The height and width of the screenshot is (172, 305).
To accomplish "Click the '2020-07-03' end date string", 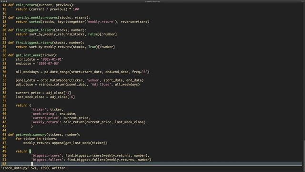I will tap(48, 64).
